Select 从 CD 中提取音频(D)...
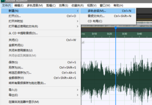152x105 pixels. 41,33
